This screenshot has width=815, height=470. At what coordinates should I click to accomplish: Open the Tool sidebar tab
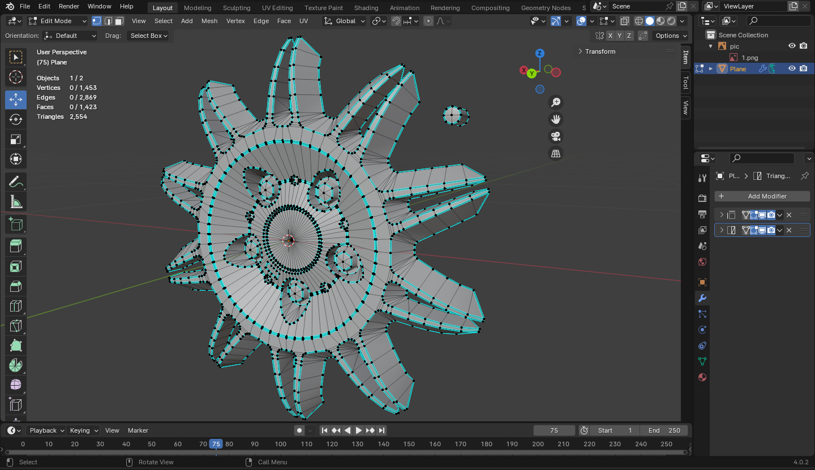[685, 83]
